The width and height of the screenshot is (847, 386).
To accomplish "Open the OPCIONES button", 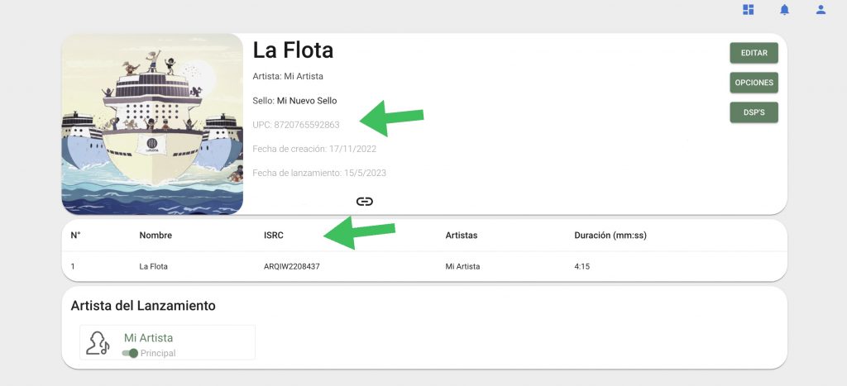I will click(754, 83).
